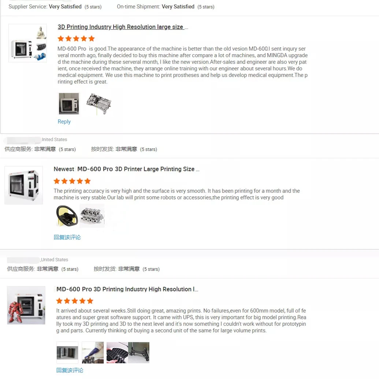The image size is (379, 379).
Task: Open the 3D Printing Industry High Resolution product link
Action: coord(123,27)
